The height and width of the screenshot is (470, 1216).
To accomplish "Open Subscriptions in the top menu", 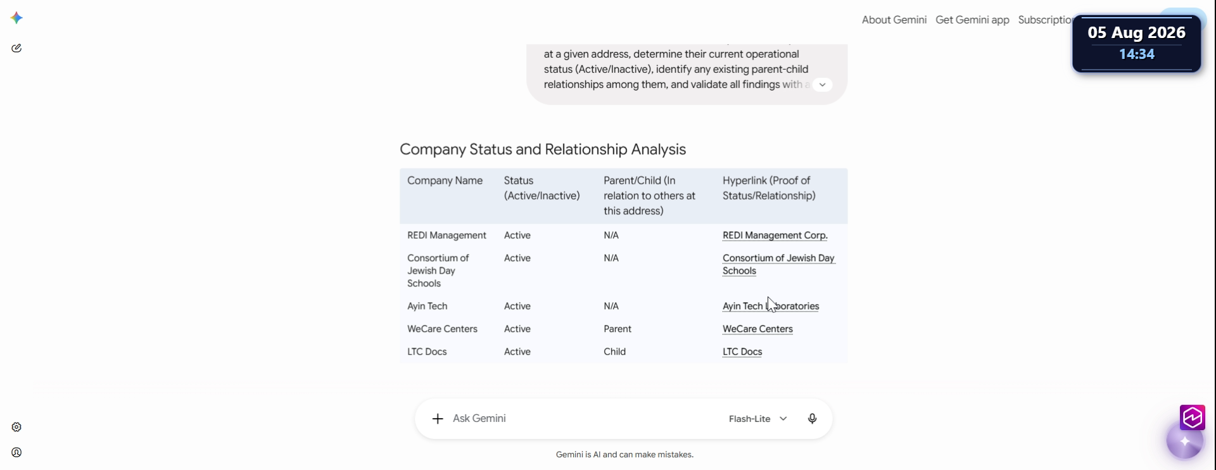I will [x=1045, y=20].
